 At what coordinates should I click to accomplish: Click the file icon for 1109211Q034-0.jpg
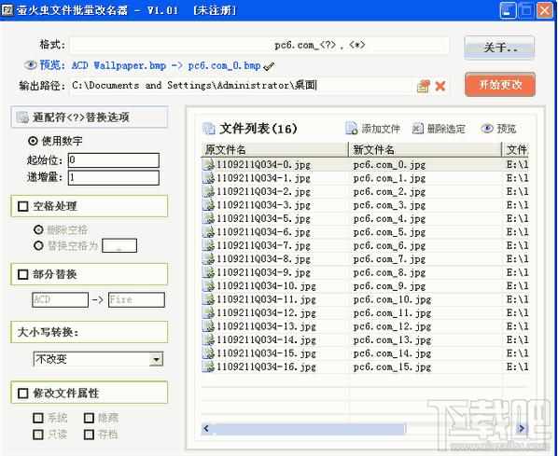[208, 164]
